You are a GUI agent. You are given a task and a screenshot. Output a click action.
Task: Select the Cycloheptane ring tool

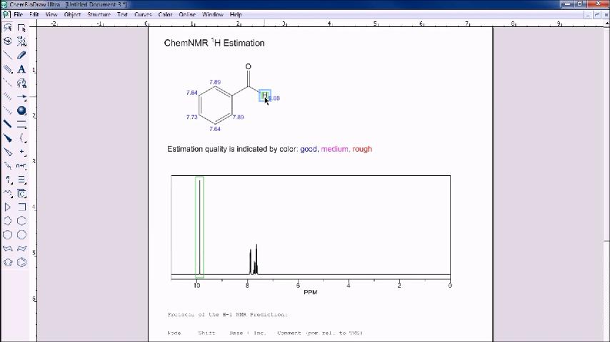pyautogui.click(x=8, y=235)
